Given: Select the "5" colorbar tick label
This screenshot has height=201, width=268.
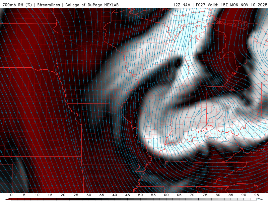Looking at the screenshot, I should point(24,195).
